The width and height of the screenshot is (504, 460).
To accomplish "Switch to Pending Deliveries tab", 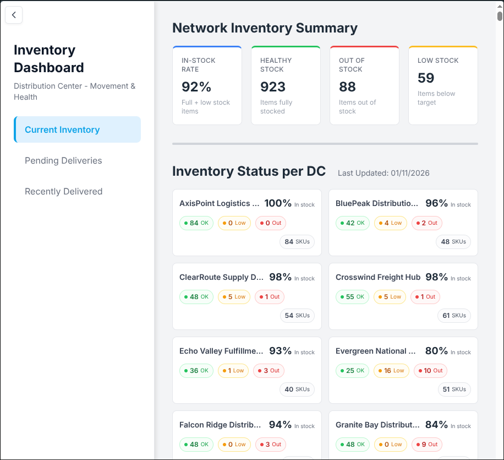I will [x=63, y=161].
